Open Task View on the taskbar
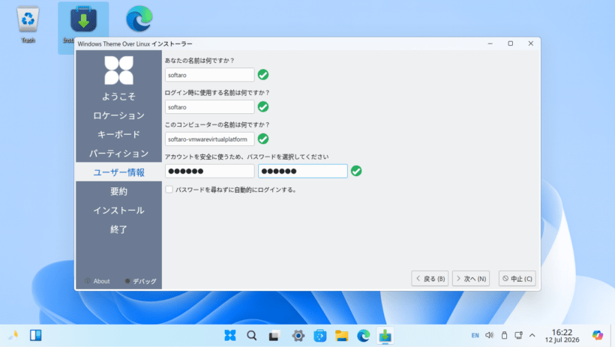This screenshot has width=615, height=347. point(274,336)
